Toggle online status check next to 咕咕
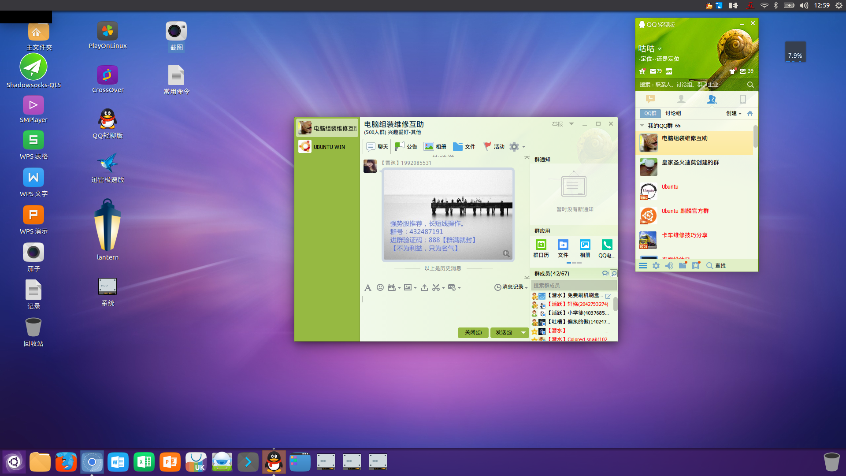Screen dimensions: 846x476 (x=660, y=48)
